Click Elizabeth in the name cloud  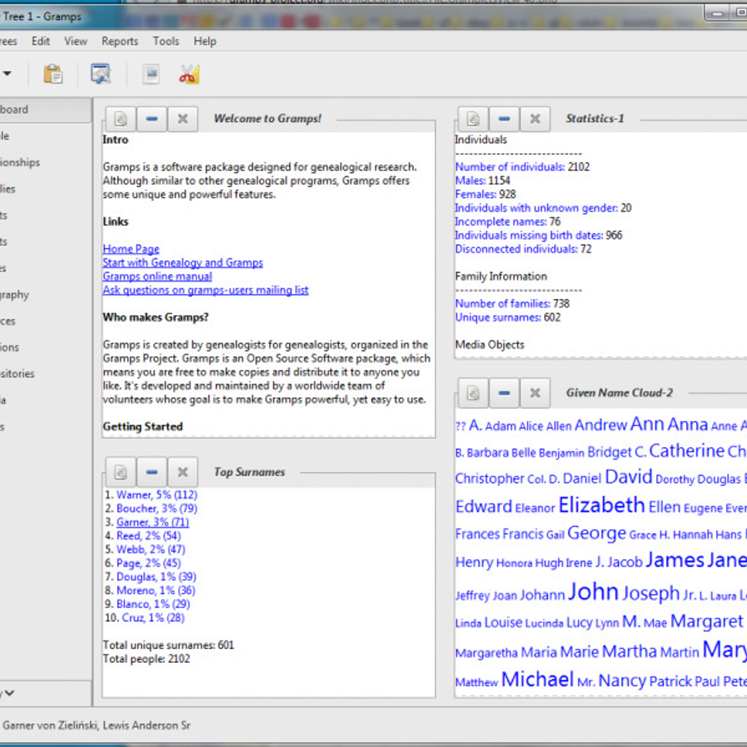click(601, 505)
